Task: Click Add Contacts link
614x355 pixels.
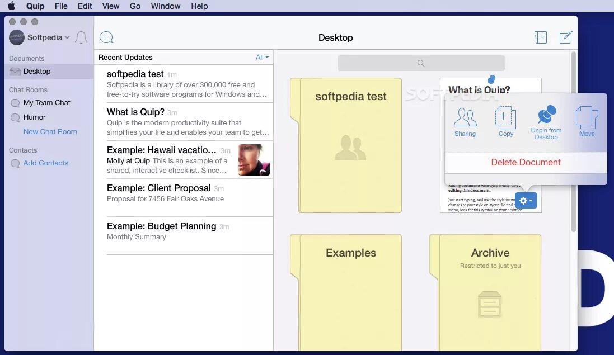Action: coord(46,163)
